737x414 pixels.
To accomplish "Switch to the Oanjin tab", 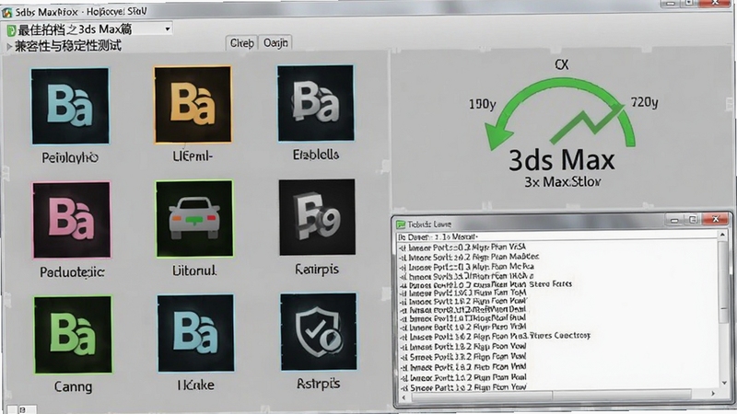I will (275, 42).
